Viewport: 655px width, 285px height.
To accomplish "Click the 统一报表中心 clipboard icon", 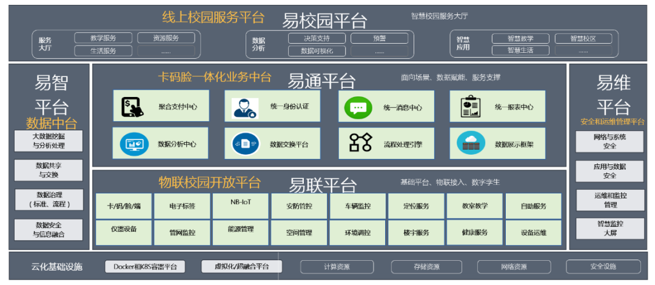I will point(470,107).
